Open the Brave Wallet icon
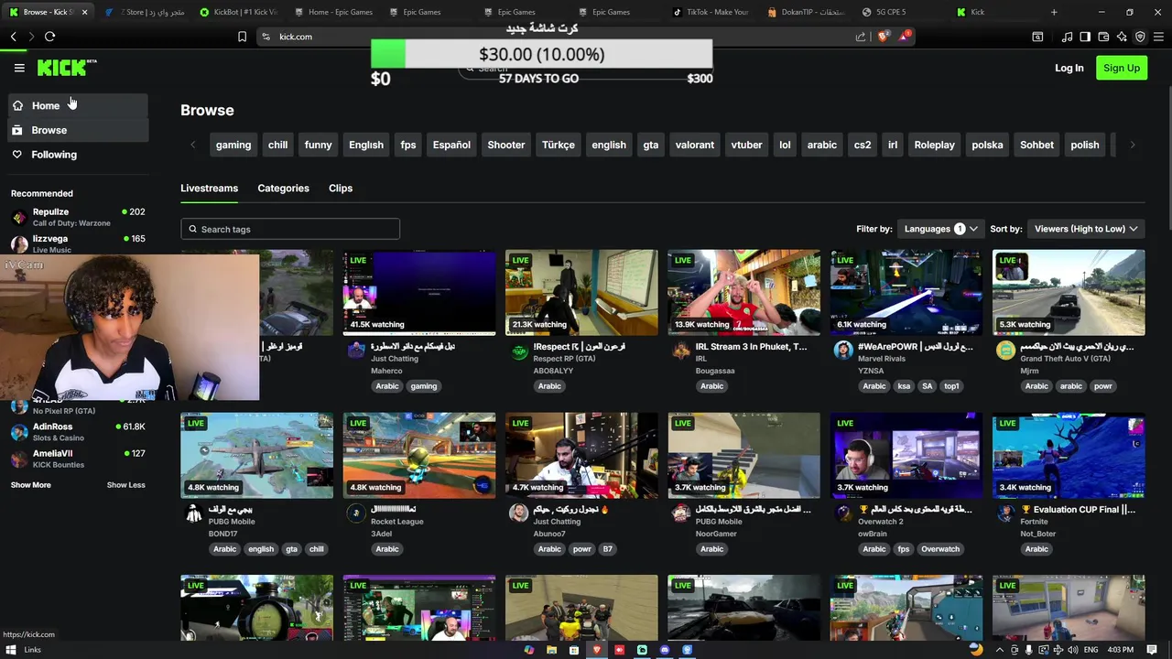This screenshot has width=1172, height=659. click(x=1103, y=37)
